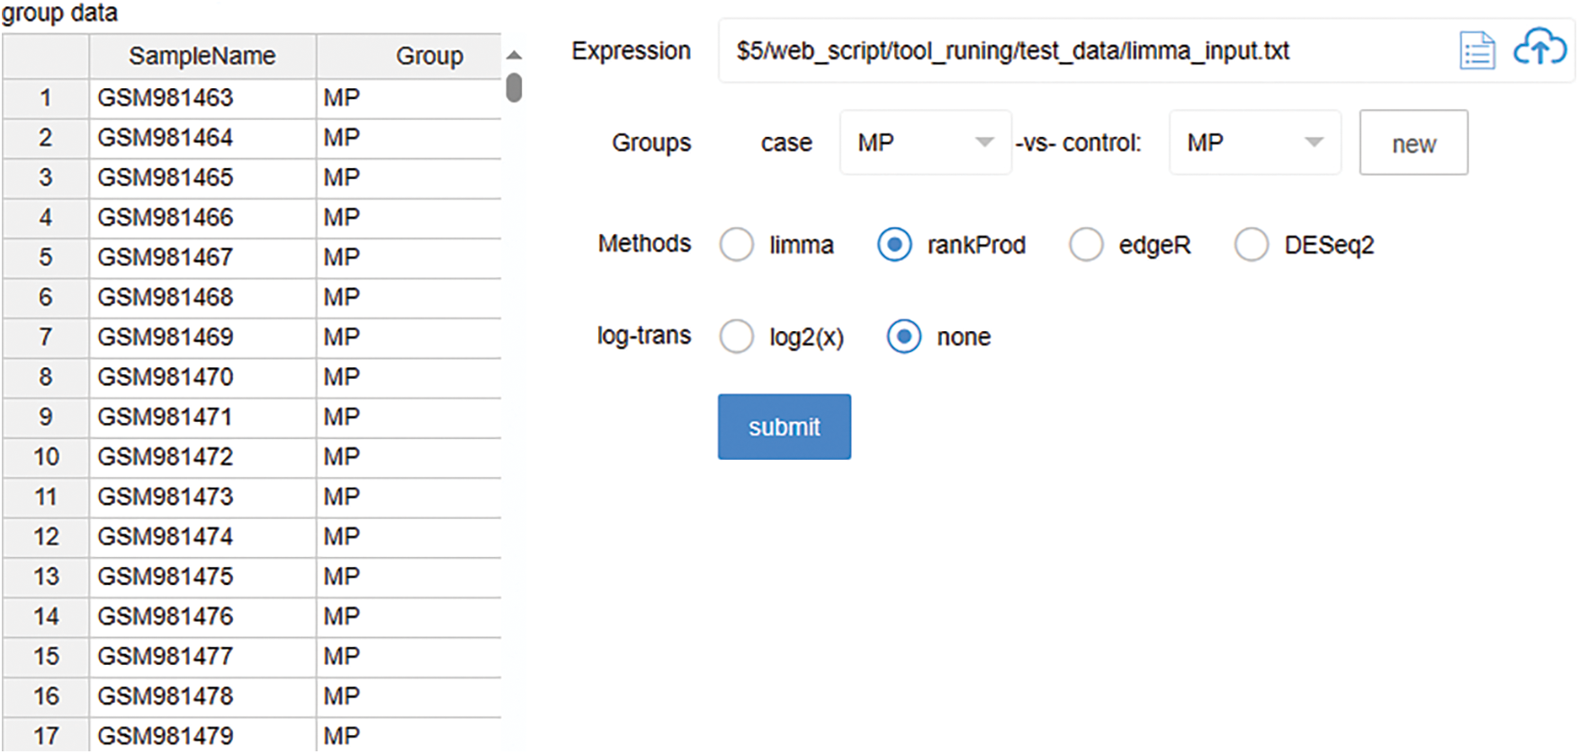Select the rankProd method radio button
The height and width of the screenshot is (754, 1579).
click(894, 245)
